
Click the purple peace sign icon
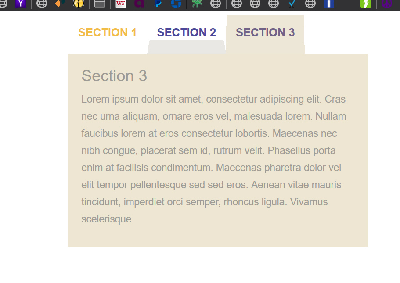point(387,4)
